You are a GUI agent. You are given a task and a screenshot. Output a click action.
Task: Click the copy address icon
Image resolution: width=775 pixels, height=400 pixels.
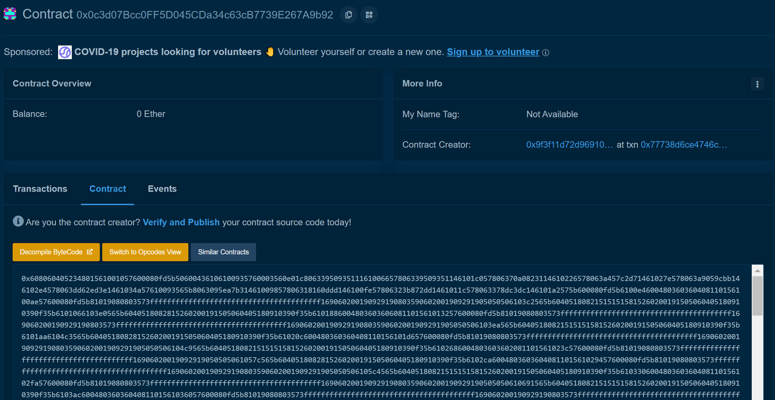(348, 15)
